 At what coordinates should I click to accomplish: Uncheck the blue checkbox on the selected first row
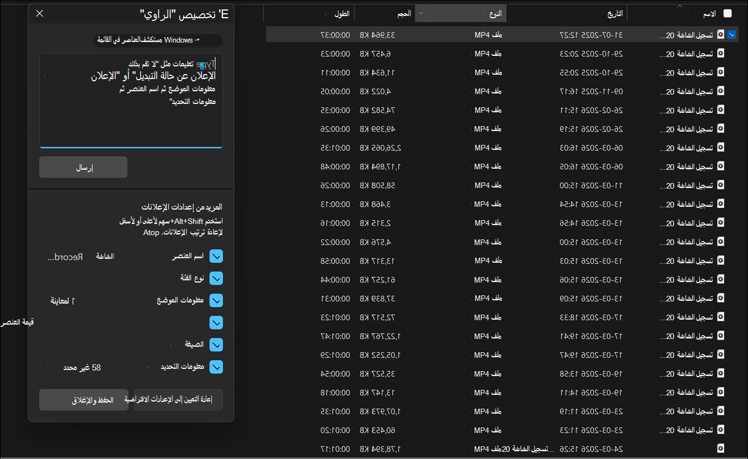pos(733,34)
